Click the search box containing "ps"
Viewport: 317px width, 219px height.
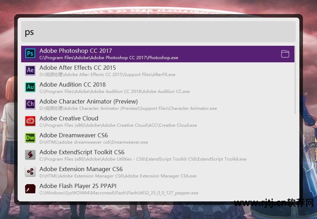point(158,32)
